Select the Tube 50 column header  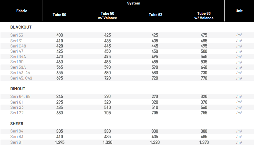coord(59,15)
